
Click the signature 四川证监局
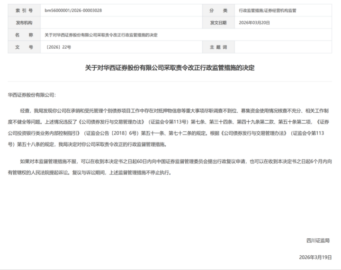point(318,241)
